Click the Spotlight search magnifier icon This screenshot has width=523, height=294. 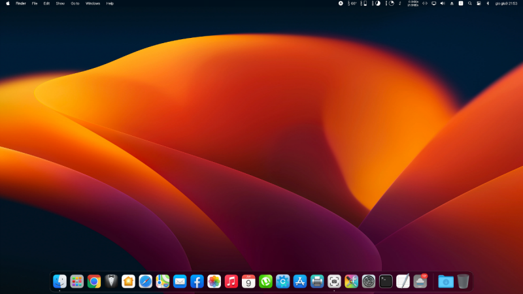click(x=469, y=3)
